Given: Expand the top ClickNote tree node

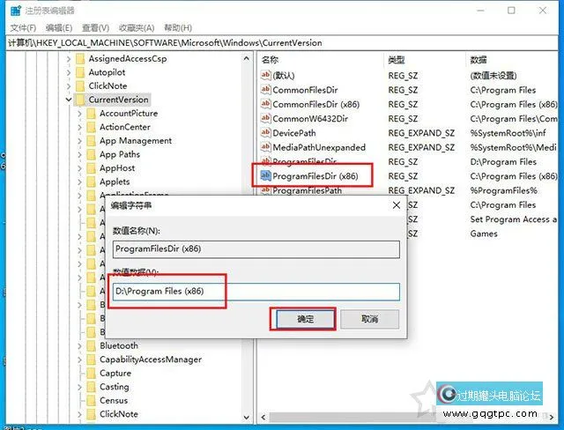Looking at the screenshot, I should tap(69, 86).
